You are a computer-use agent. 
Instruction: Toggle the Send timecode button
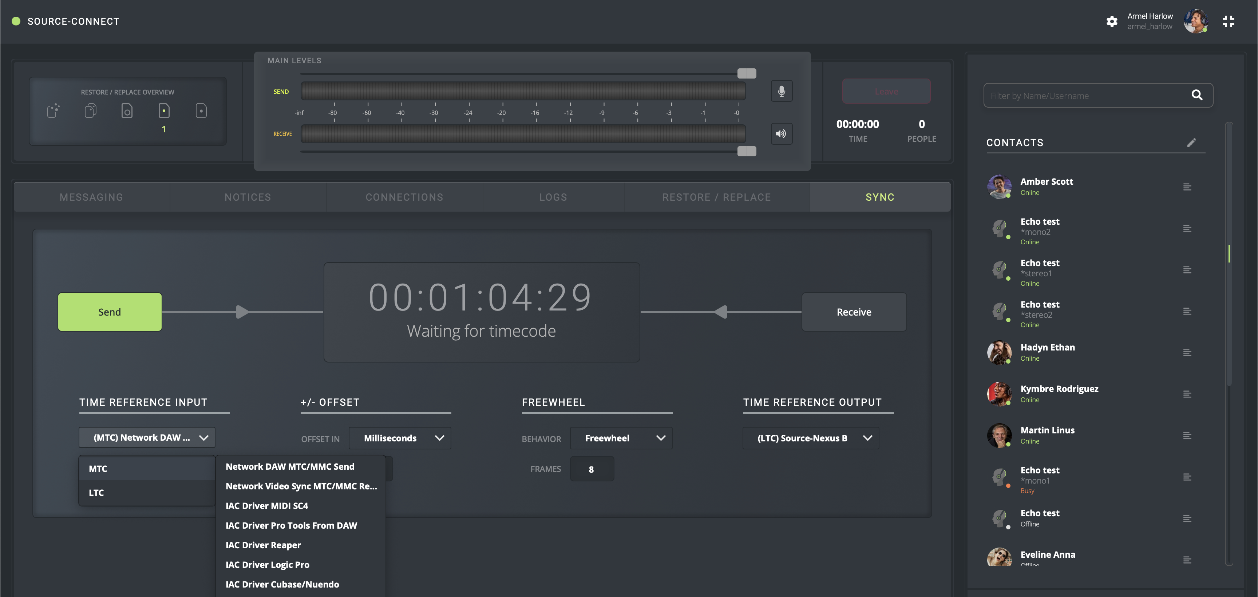click(110, 312)
